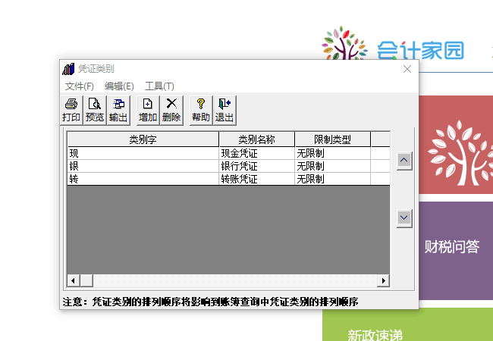
Task: Select the 银 category cell
Action: (x=143, y=166)
